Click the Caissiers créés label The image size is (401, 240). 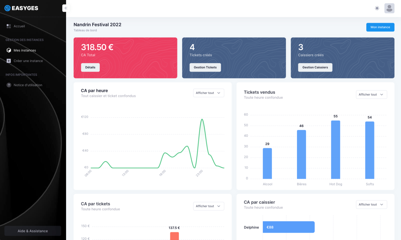[311, 55]
